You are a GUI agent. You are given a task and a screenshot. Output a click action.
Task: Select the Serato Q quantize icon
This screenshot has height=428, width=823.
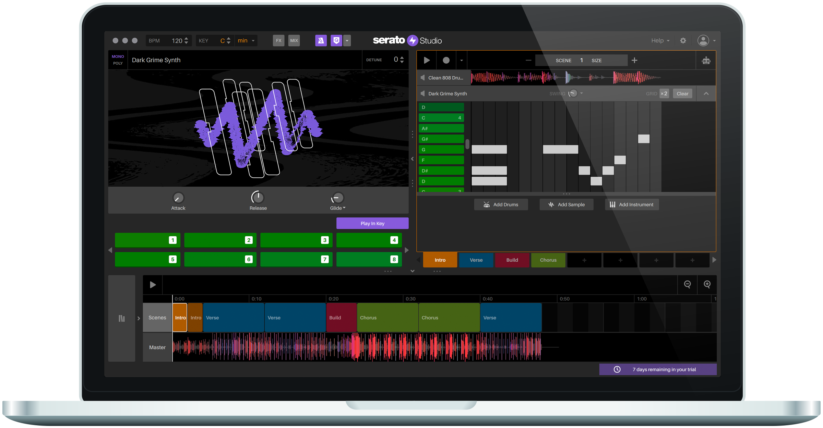336,40
